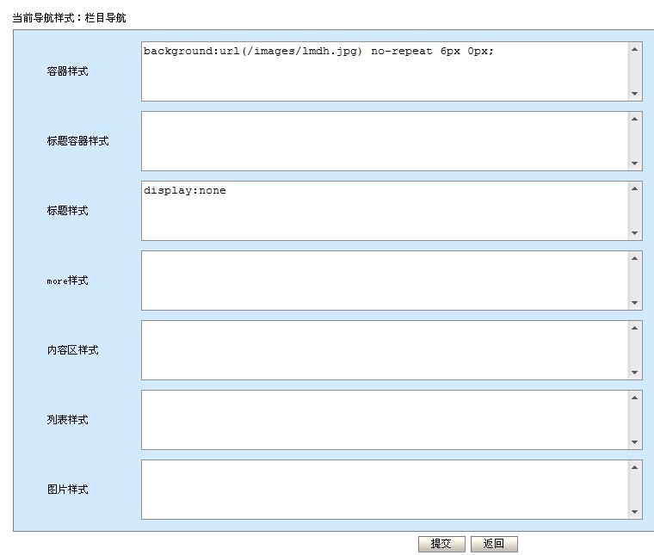Click inside the 标题样式 text area

tap(385, 212)
